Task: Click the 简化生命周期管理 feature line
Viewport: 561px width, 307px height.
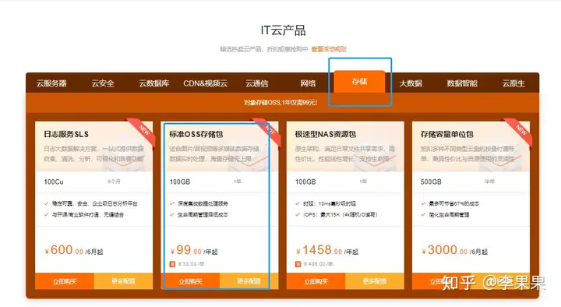Action: [445, 215]
